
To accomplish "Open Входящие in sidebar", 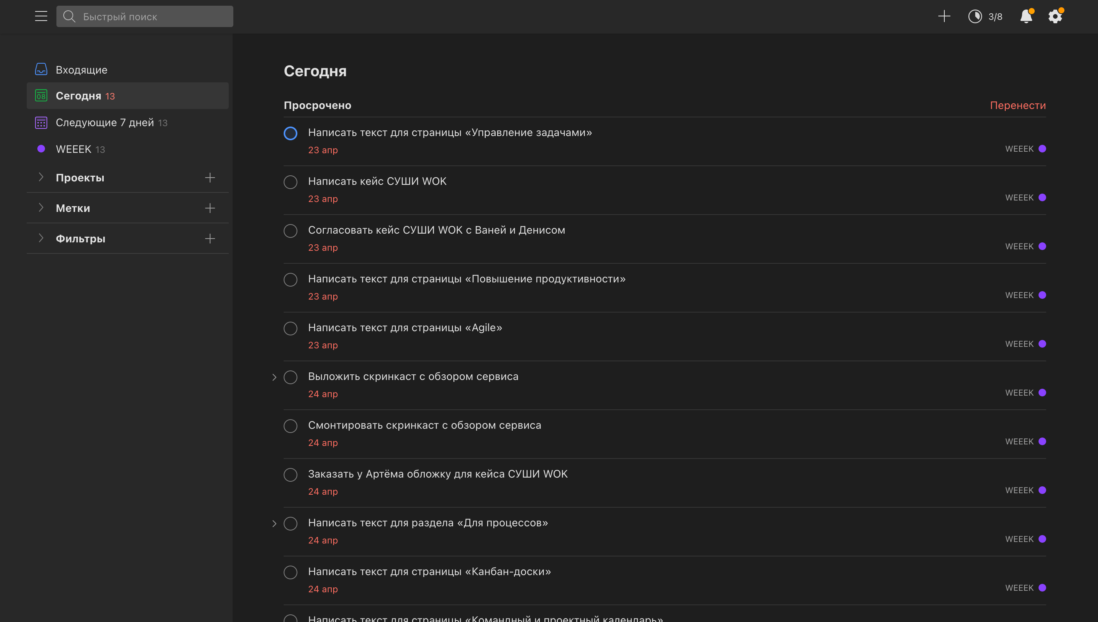I will (x=82, y=70).
